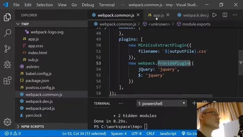Start server with Go Live

coord(189,134)
